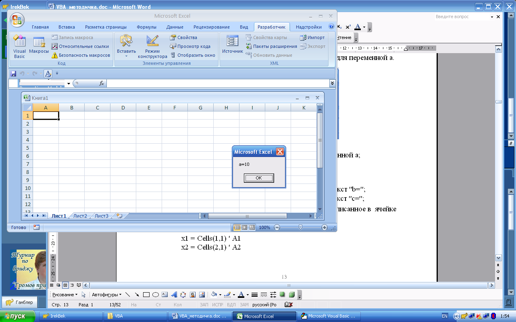Screen dimensions: 516x322
Task: Open the Разметка страницы tab
Action: (106, 27)
